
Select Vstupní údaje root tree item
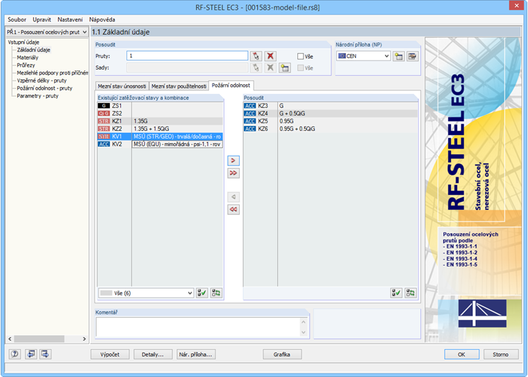[x=24, y=42]
